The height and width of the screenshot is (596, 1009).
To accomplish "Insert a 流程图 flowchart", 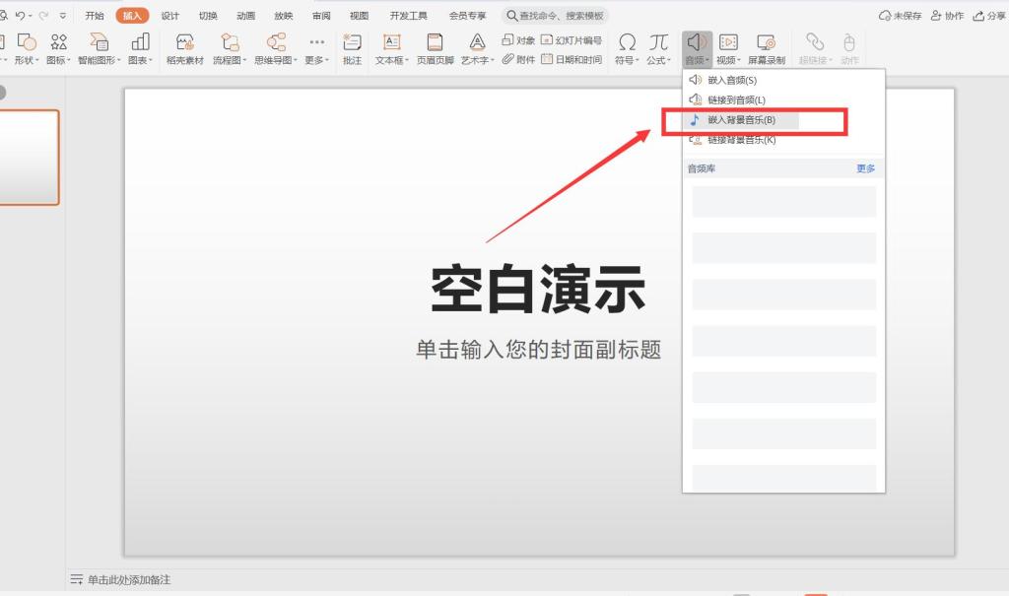I will tap(229, 49).
